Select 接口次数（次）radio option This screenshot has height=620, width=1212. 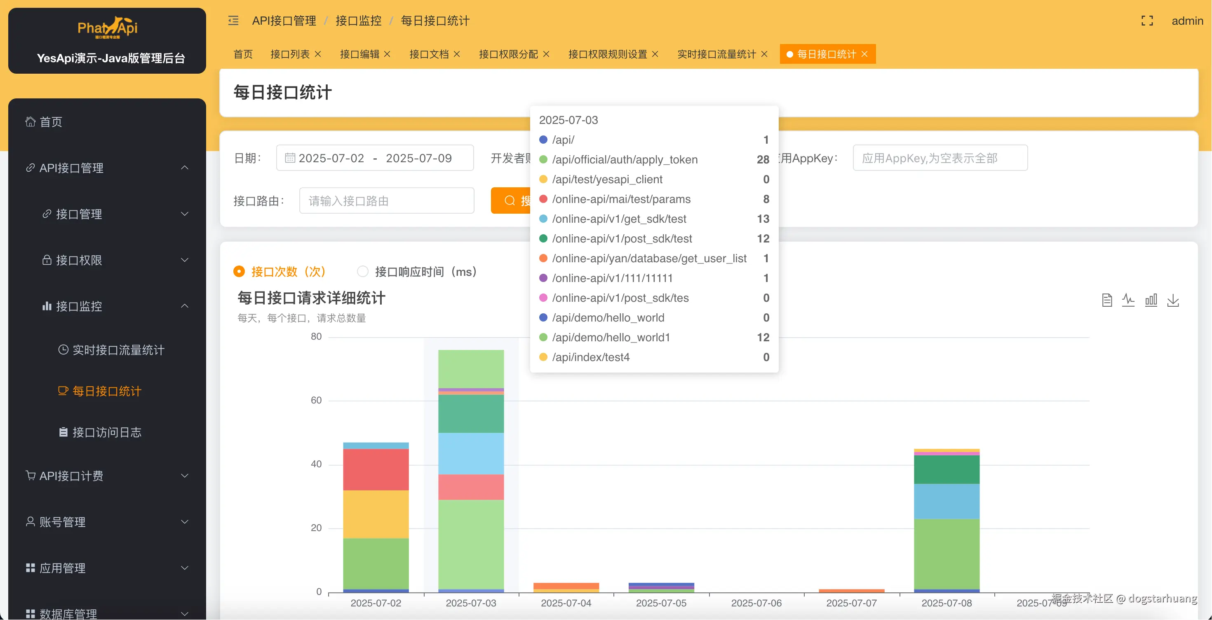[240, 271]
